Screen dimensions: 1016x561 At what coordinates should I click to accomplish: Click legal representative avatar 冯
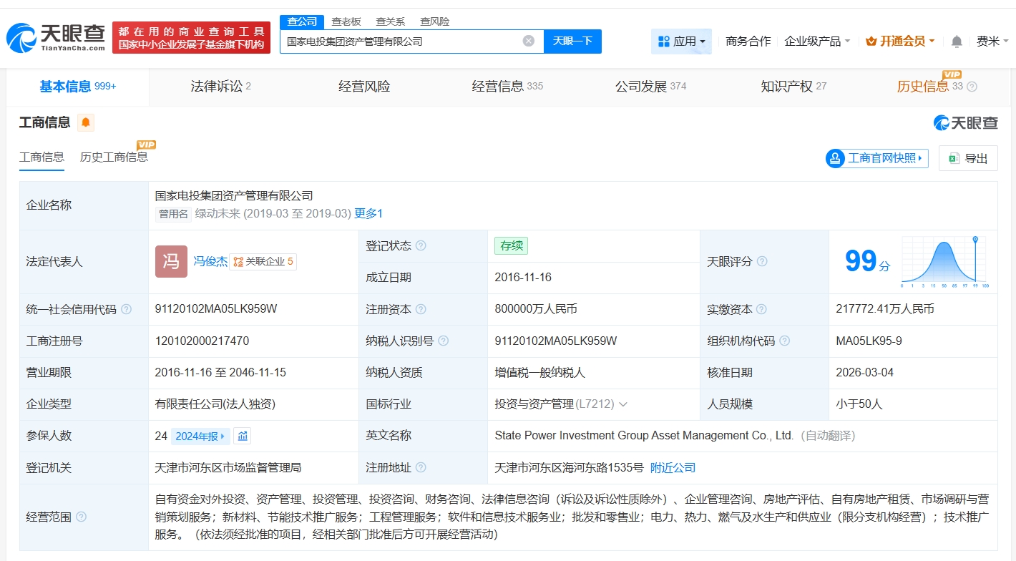coord(171,261)
